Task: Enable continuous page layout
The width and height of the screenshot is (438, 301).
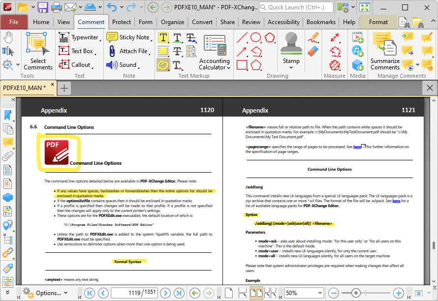Action: pyautogui.click(x=242, y=293)
